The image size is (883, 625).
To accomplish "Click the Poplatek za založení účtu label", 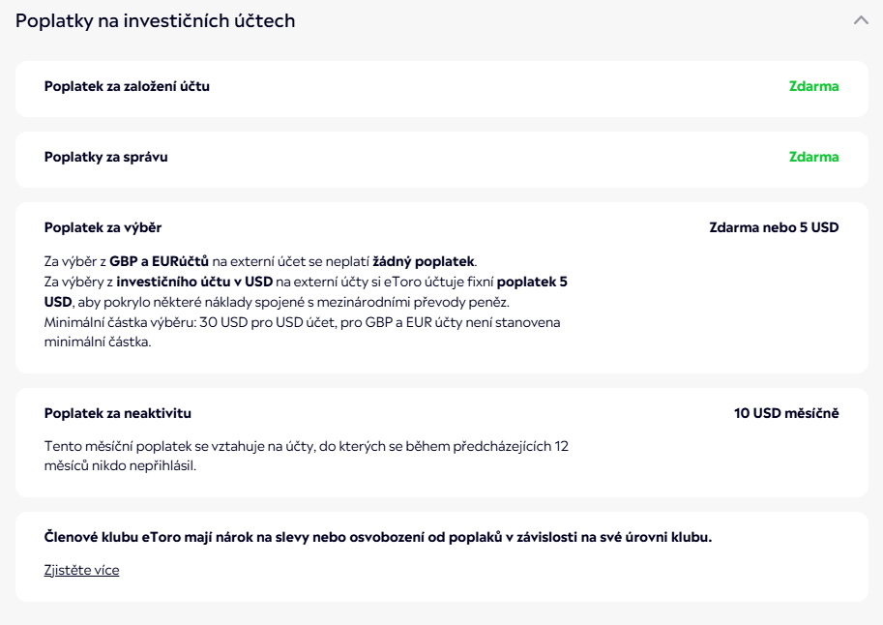I will tap(127, 86).
